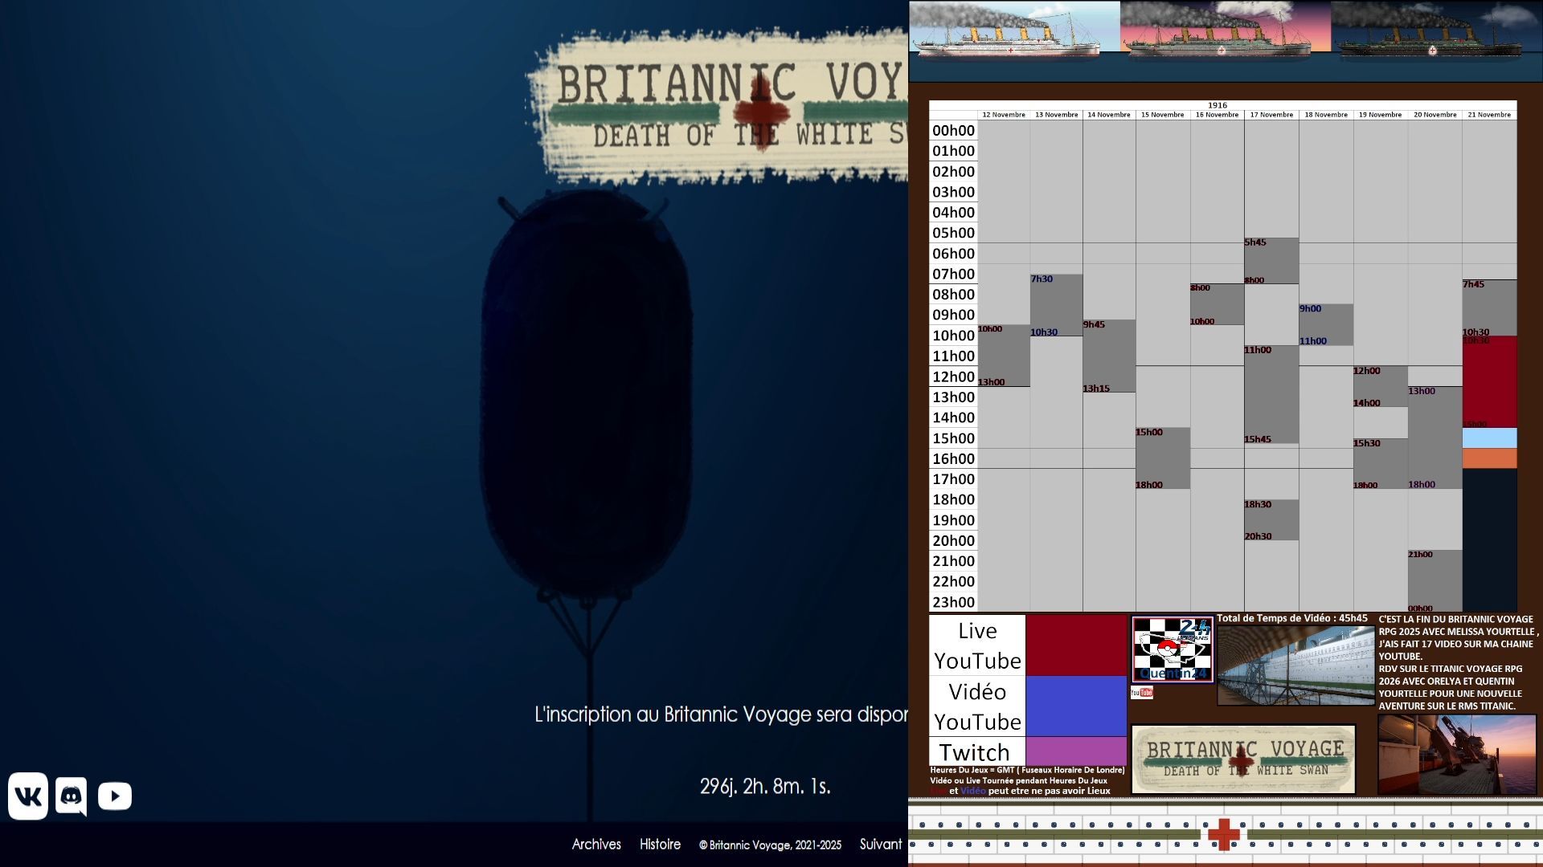Click the red cross on the bottom ship banner
This screenshot has width=1543, height=867.
coord(1223,834)
